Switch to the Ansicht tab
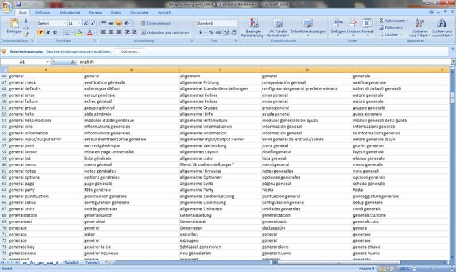Image resolution: width=456 pixels, height=272 pixels. [165, 12]
